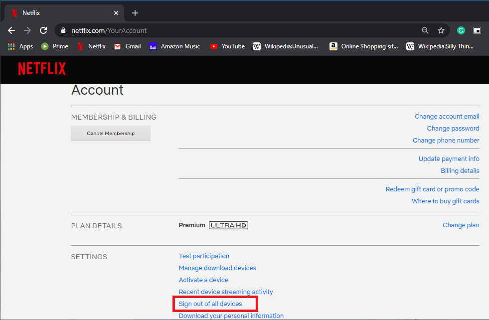The image size is (489, 320).
Task: Click the Cancel Membership button
Action: [x=110, y=133]
